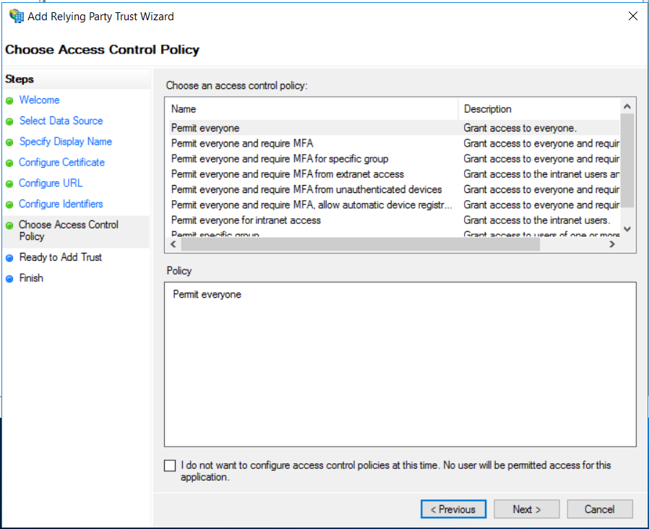Close the Add Relying Party Trust Wizard
The height and width of the screenshot is (529, 649).
pyautogui.click(x=632, y=16)
